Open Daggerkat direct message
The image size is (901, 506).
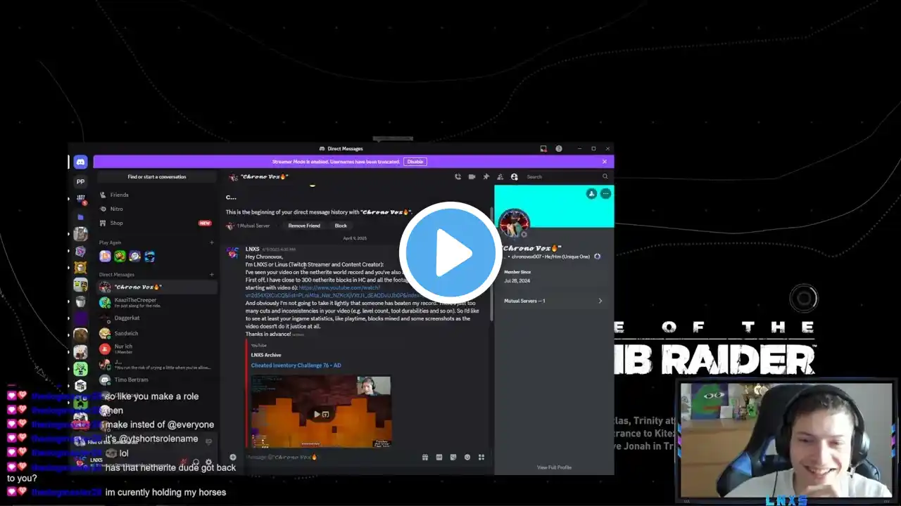click(x=157, y=318)
